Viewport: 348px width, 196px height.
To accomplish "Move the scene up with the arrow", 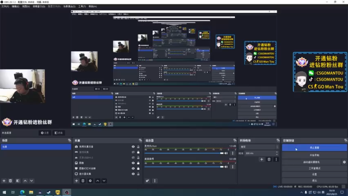I will pos(25,181).
